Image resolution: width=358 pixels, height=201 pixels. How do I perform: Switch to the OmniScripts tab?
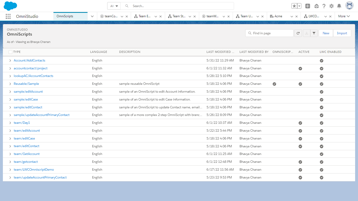point(70,16)
